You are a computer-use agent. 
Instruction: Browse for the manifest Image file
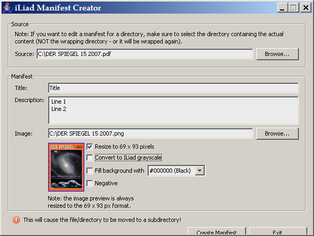[x=277, y=134]
